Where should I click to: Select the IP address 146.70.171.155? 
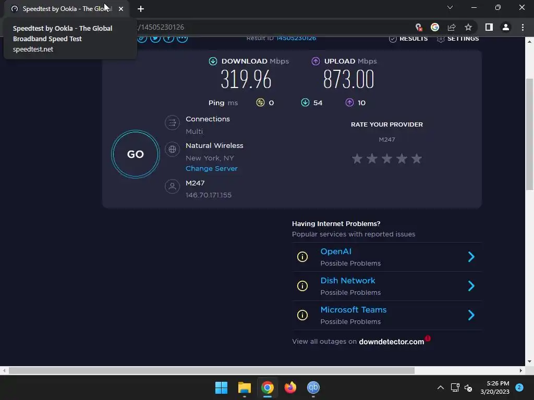pos(209,195)
